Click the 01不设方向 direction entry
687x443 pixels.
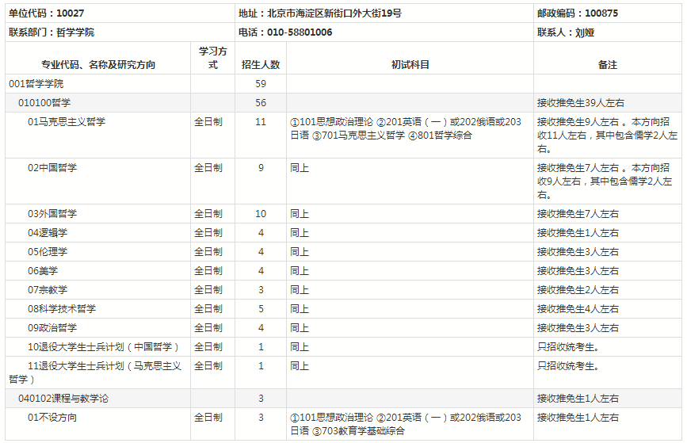tap(52, 418)
